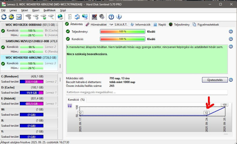Click the disk with magnifier toolbar icon
Image resolution: width=237 pixels, height=144 pixels.
(51, 17)
